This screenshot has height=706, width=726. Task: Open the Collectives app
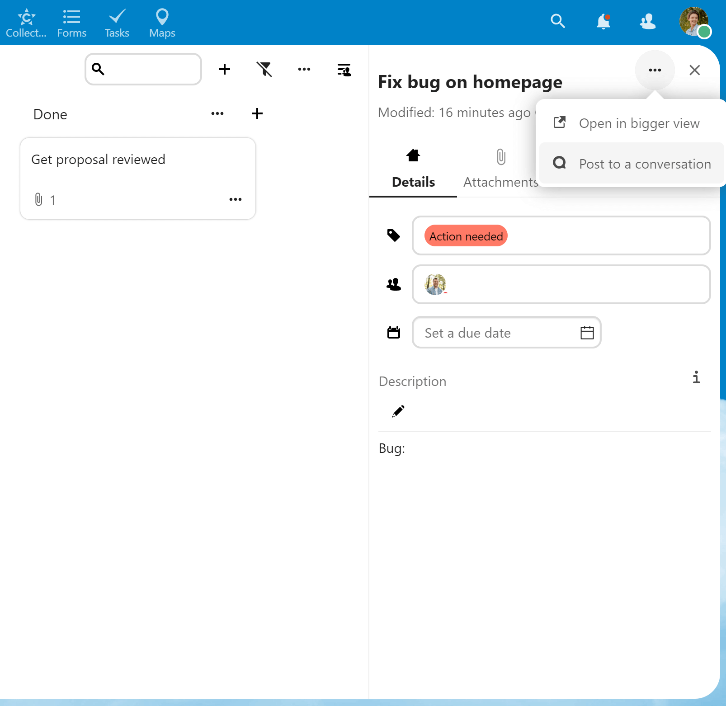click(26, 23)
